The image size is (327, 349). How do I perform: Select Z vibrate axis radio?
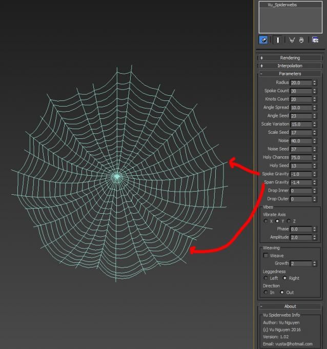point(289,221)
